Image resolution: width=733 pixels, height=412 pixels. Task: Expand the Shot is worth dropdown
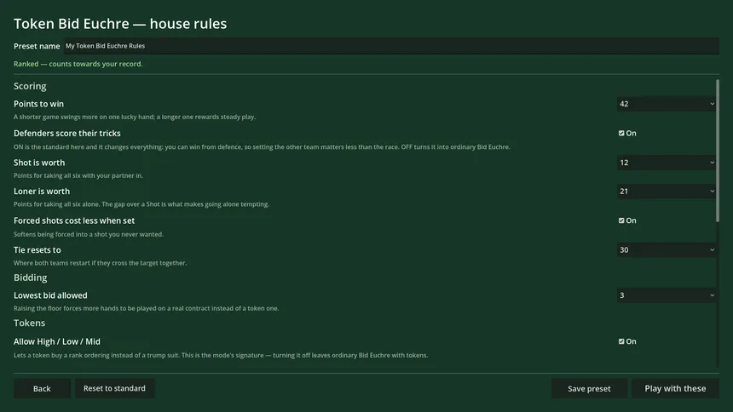coord(667,163)
